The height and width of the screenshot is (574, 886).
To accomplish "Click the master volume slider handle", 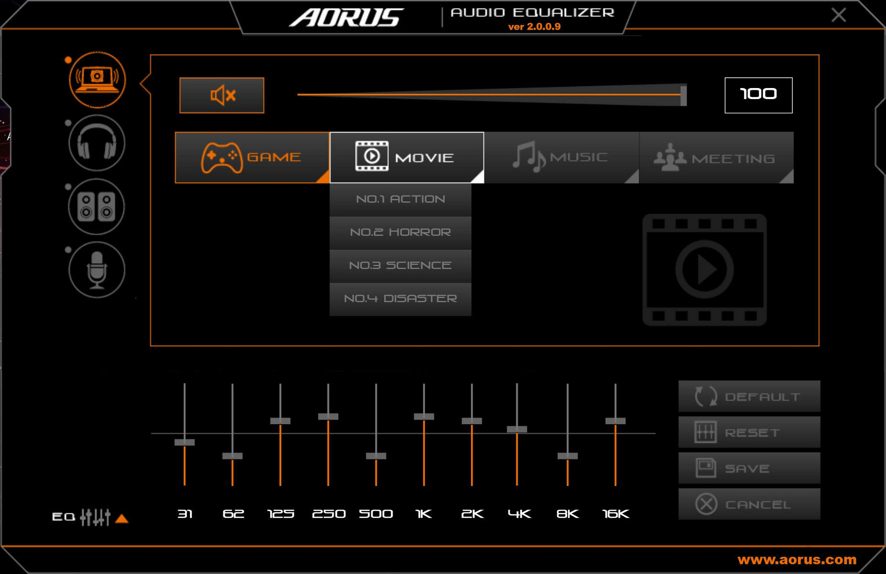I will coord(683,95).
